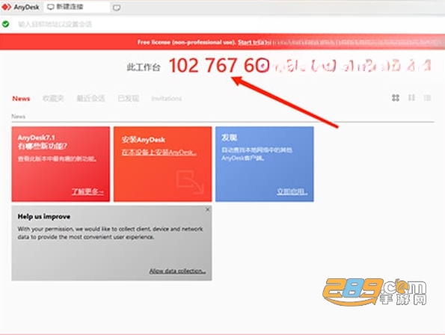Open the 最近会话 recent sessions tab
The image size is (445, 335).
(x=90, y=99)
